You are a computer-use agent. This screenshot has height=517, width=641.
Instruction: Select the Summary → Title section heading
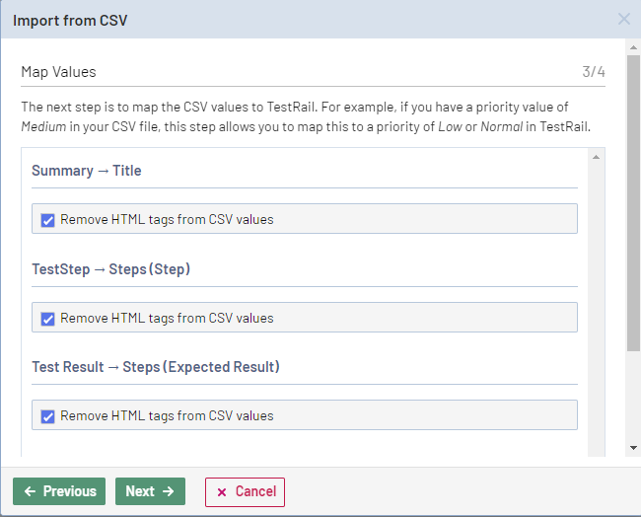tap(87, 171)
